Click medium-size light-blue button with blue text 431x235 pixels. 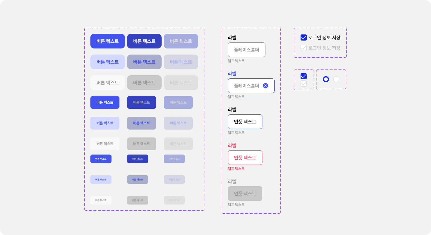105,123
